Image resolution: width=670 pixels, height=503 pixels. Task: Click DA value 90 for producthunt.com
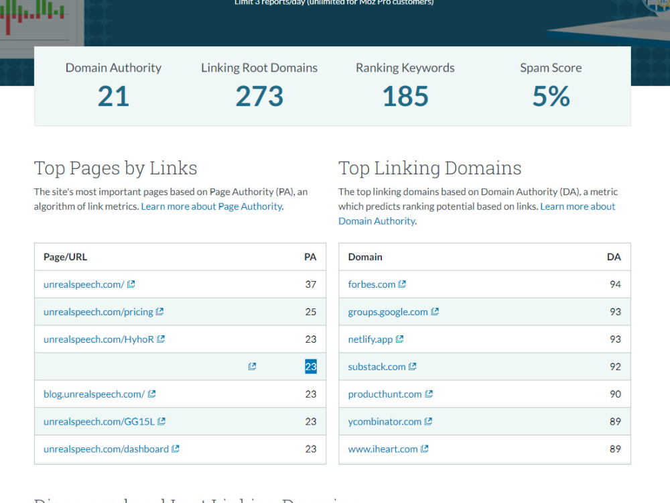(615, 394)
